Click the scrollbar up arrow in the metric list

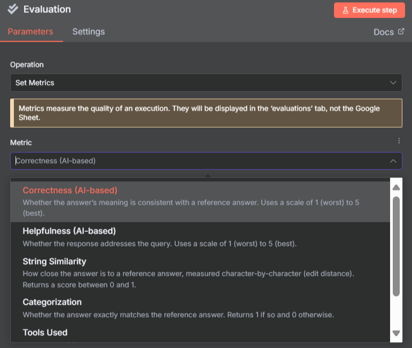[396, 188]
